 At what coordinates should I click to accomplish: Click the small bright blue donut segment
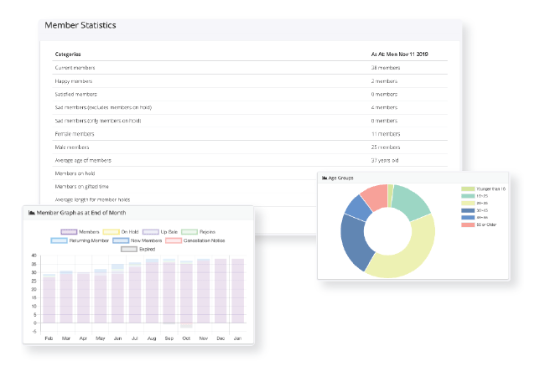click(359, 209)
